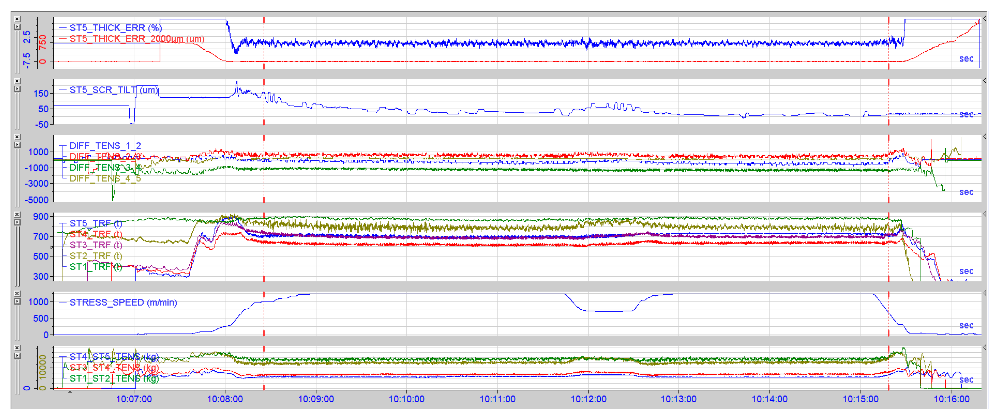Select ST2_TRF (t) legend entry
The image size is (995, 418).
(x=96, y=256)
